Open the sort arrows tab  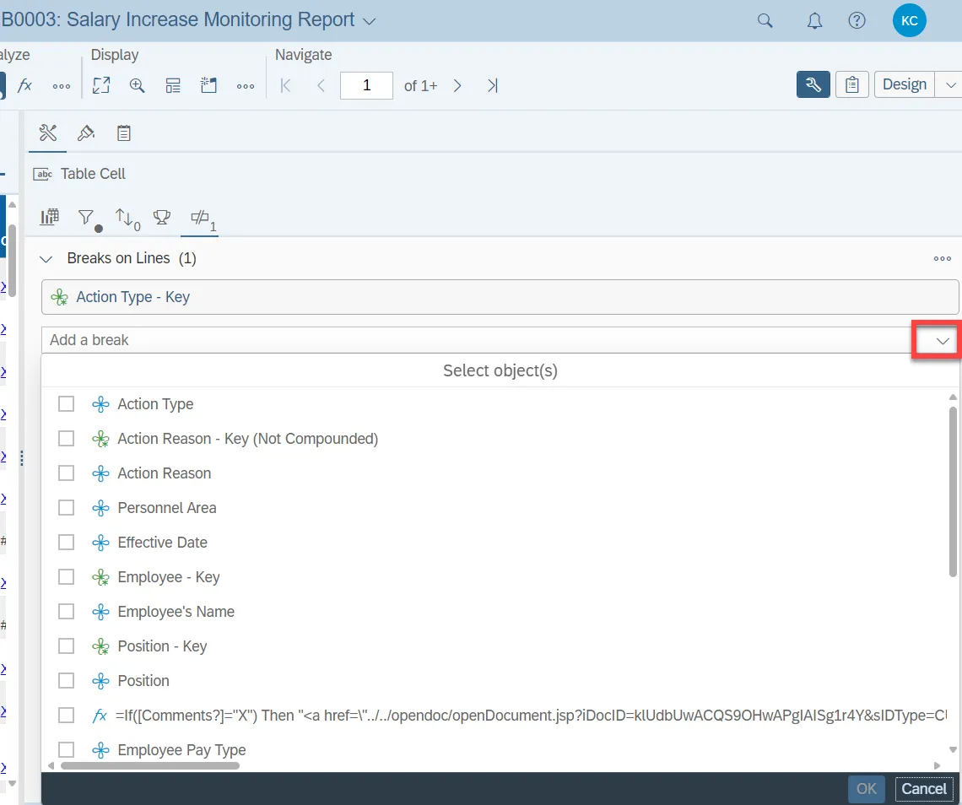pos(126,219)
